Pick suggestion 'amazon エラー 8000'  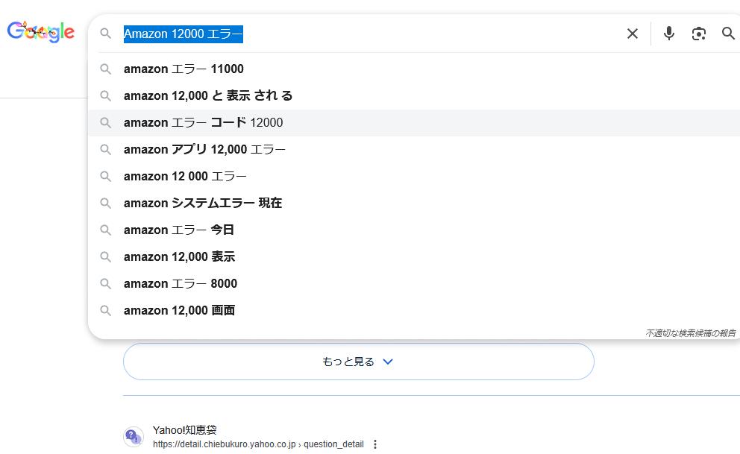(181, 283)
